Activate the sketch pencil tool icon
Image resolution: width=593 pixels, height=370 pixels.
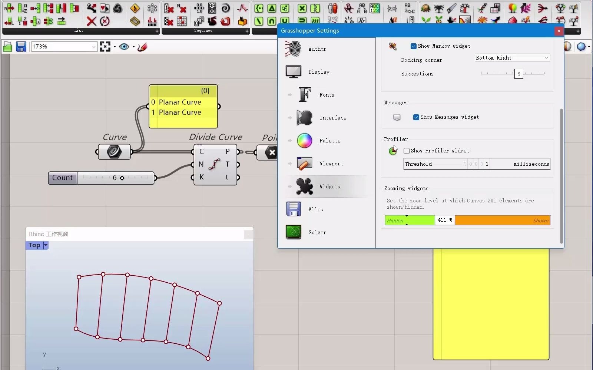tap(142, 47)
